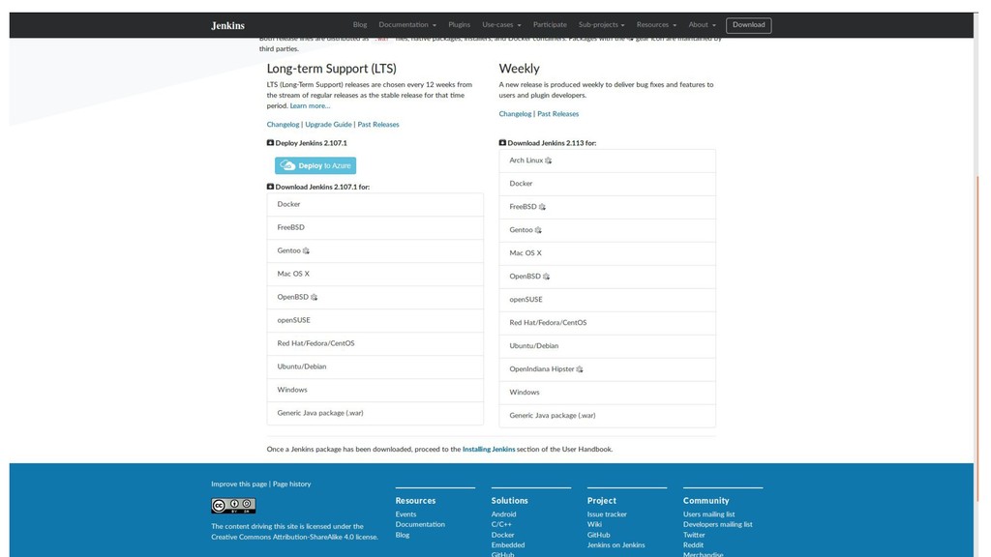991x557 pixels.
Task: Select Docker in the LTS download list
Action: pyautogui.click(x=375, y=205)
